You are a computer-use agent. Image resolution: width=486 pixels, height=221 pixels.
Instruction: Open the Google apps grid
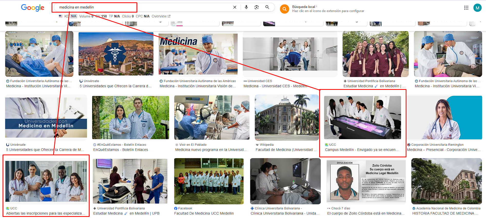point(466,8)
